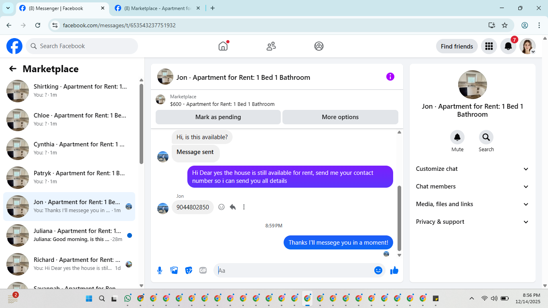The height and width of the screenshot is (308, 548).
Task: Open the Menu grid icon
Action: point(489,46)
